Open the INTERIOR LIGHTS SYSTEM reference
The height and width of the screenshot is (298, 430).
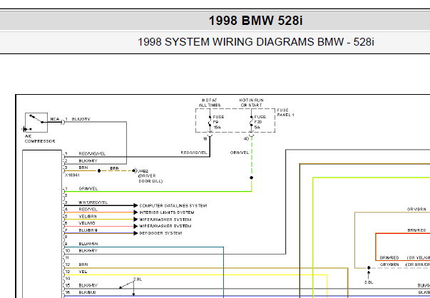click(x=167, y=212)
